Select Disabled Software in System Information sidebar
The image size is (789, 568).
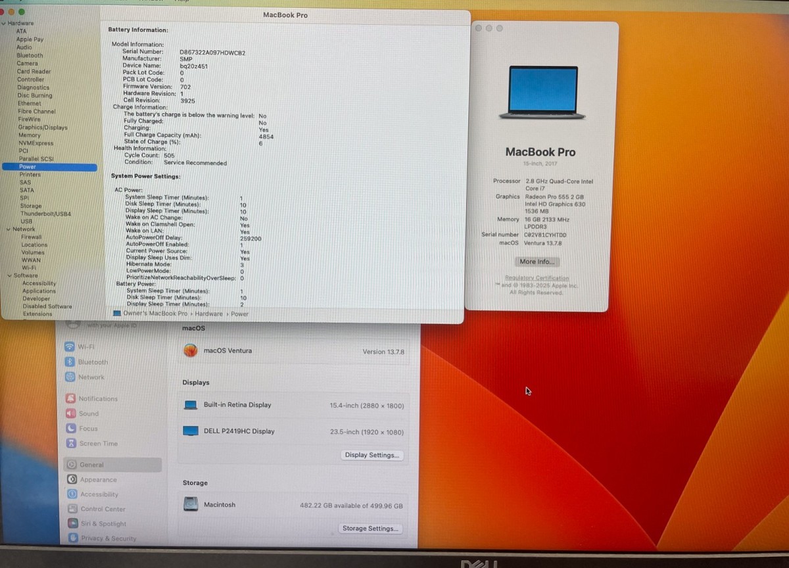[x=47, y=306]
